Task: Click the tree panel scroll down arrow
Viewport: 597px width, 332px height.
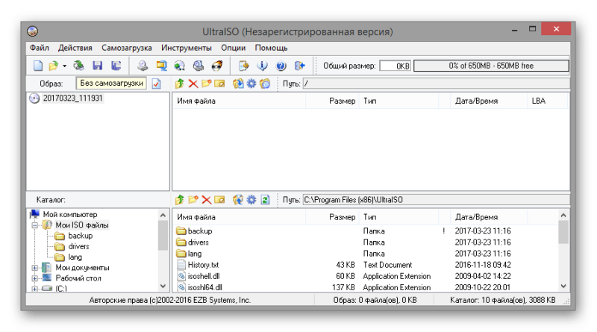Action: click(x=163, y=286)
